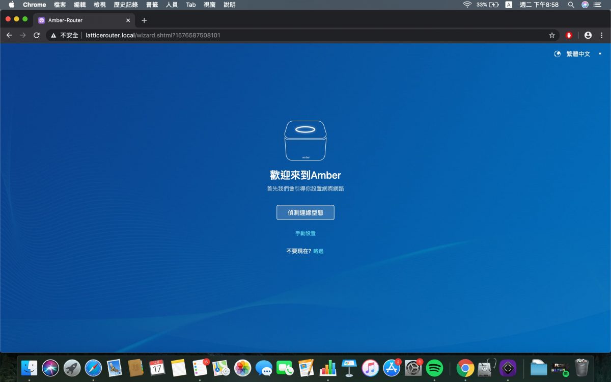
Task: Open Disk Utility from the Dock
Action: click(487, 367)
